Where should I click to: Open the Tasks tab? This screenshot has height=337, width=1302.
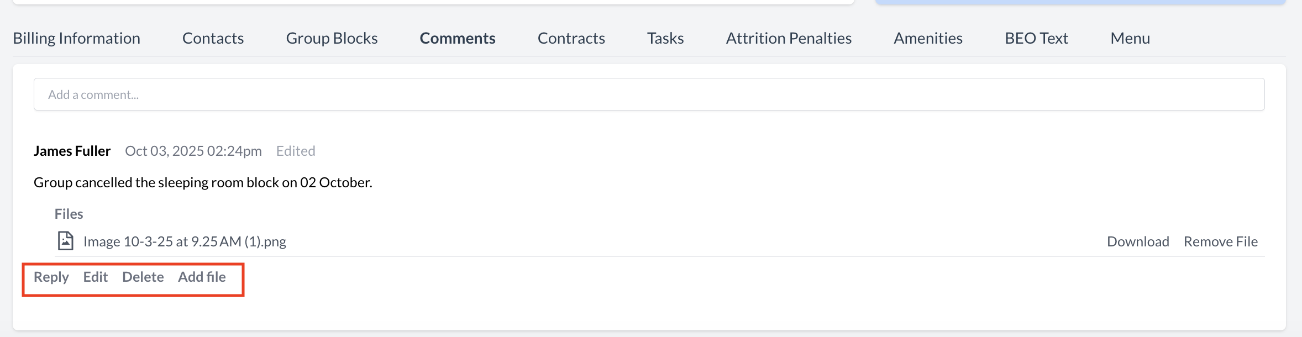(x=665, y=38)
